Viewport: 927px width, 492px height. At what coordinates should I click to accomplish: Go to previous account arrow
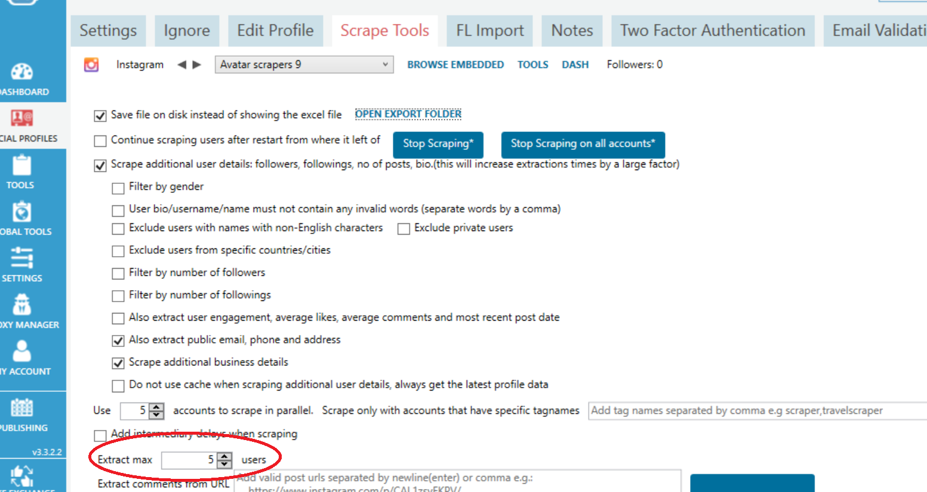pyautogui.click(x=182, y=64)
